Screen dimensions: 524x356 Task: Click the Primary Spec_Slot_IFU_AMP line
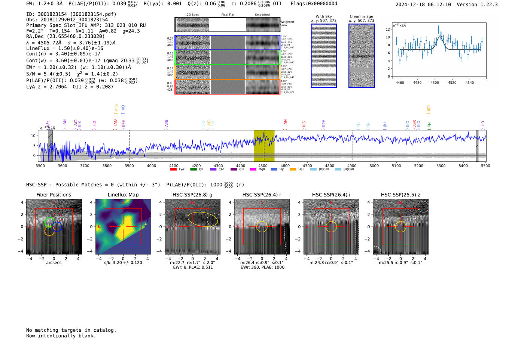pos(86,25)
